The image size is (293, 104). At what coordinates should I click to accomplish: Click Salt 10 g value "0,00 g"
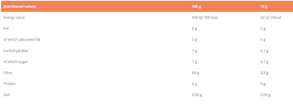point(265,95)
